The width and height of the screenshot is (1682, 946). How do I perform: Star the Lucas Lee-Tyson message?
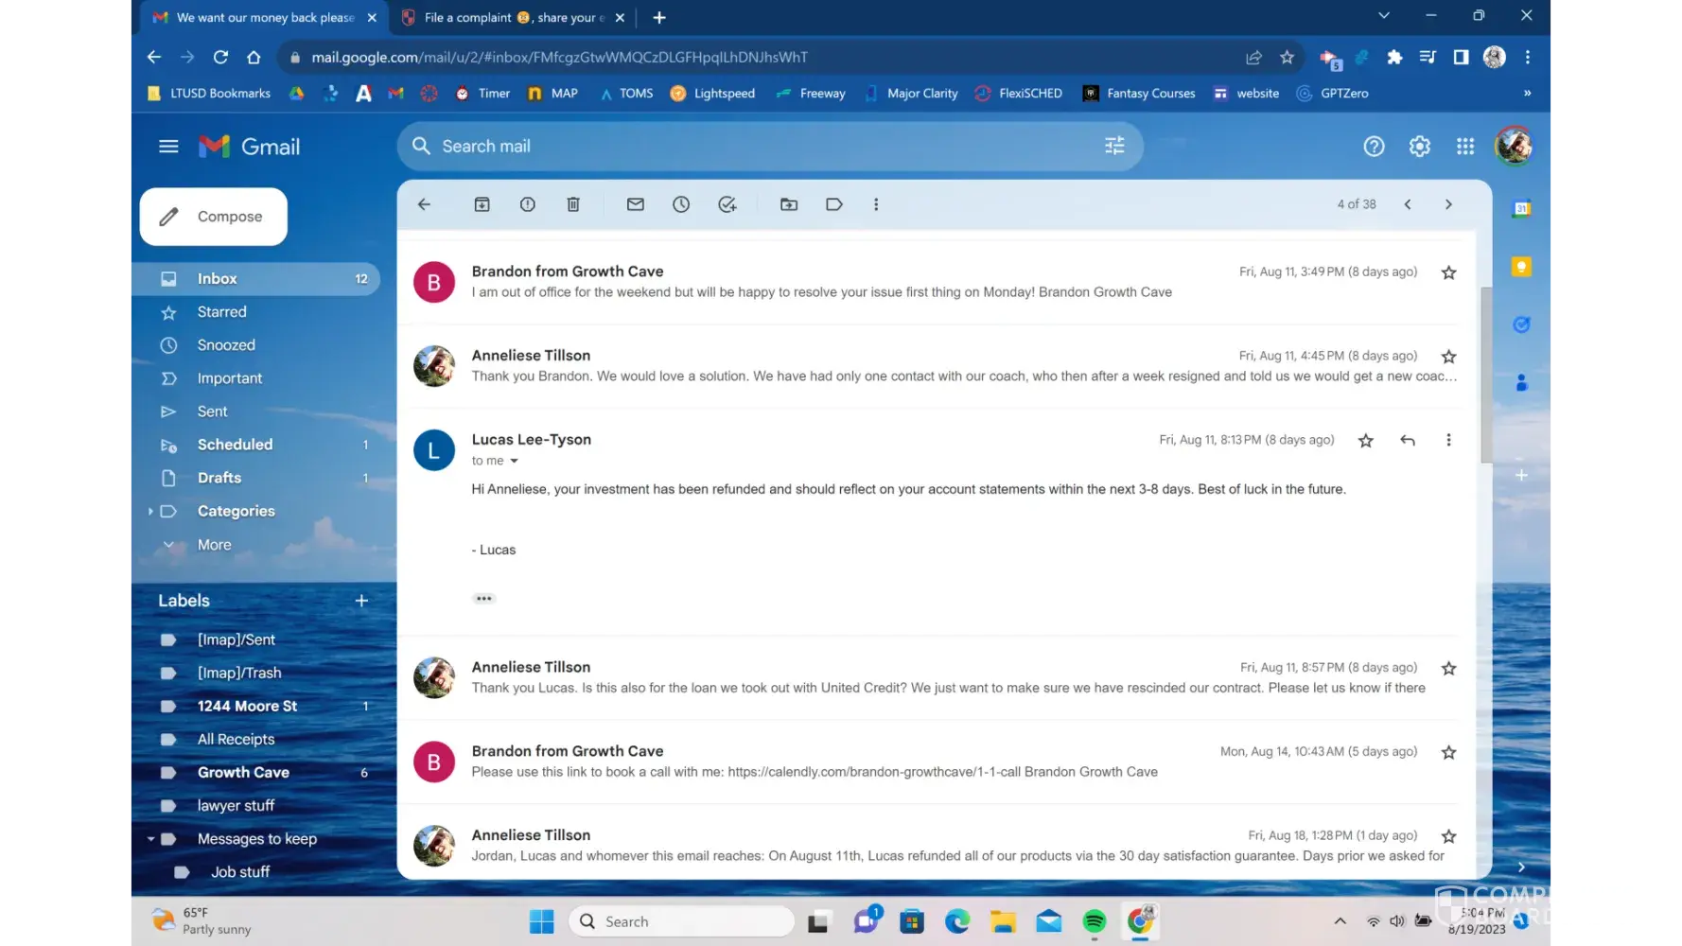point(1365,440)
